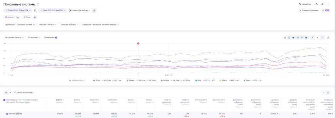
Task: Open the На графике • Визиты dropdown
Action: [14, 37]
